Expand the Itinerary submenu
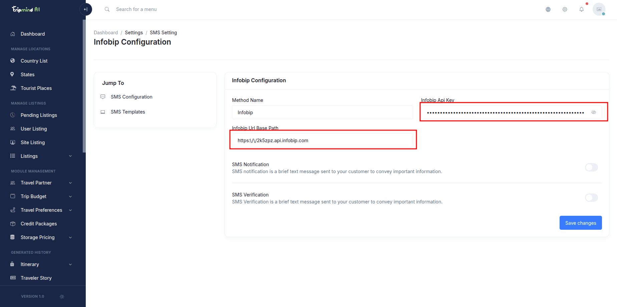The height and width of the screenshot is (307, 617). (70, 264)
